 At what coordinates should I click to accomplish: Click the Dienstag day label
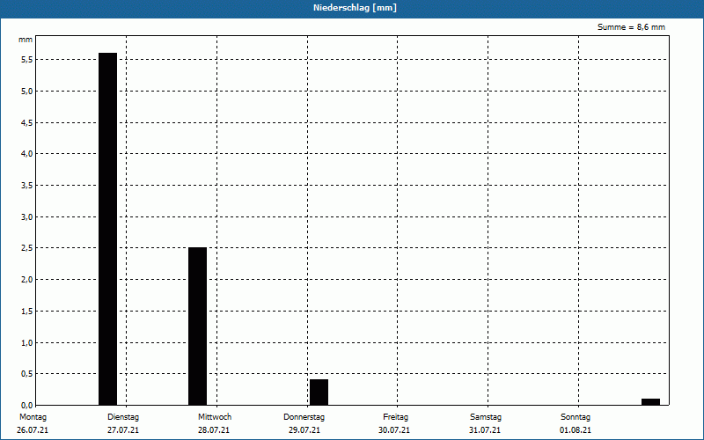[x=123, y=417]
